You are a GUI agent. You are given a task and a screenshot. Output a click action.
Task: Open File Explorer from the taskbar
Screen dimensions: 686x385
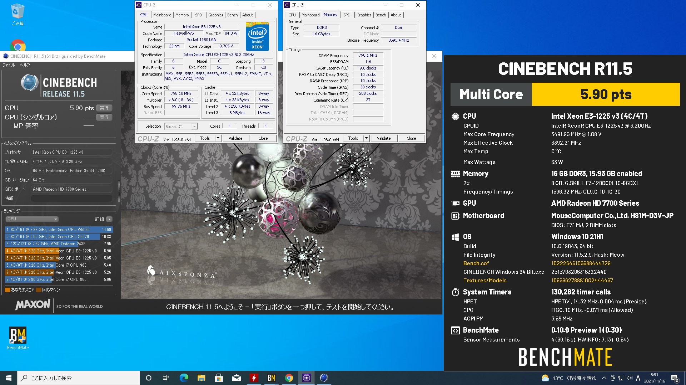201,378
